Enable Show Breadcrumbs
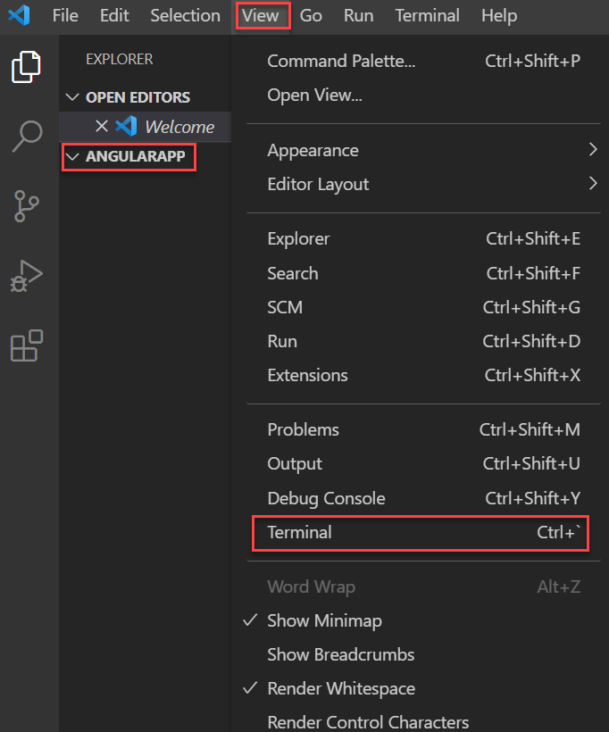Screen dimensions: 609x732 [x=340, y=654]
